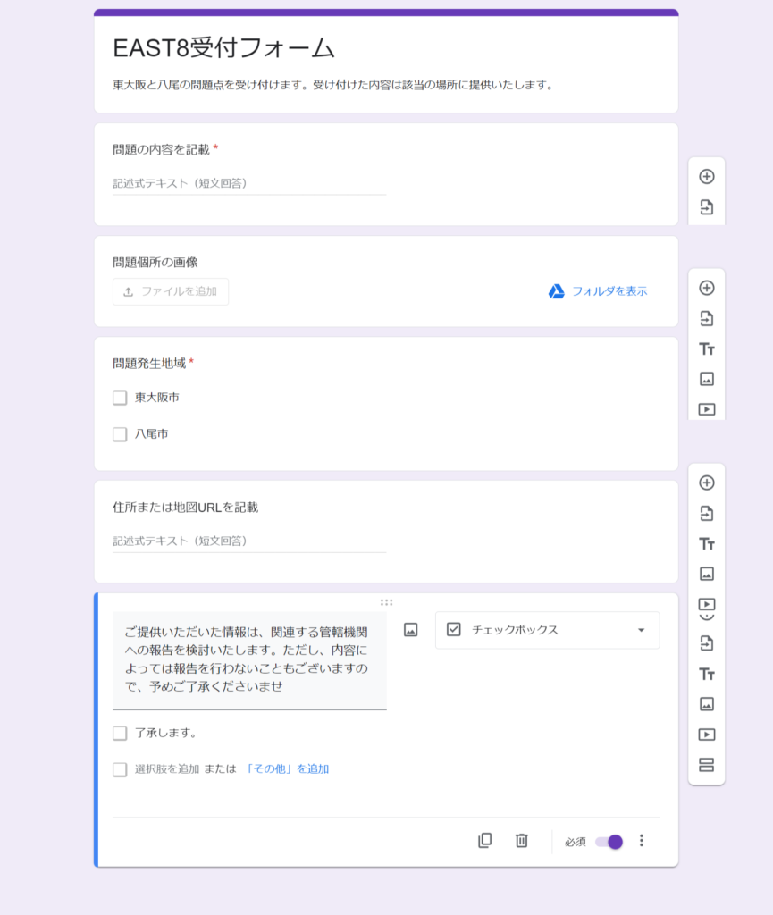Click the Google Drive icon beside フォルダを表示
The image size is (773, 915).
click(x=556, y=291)
